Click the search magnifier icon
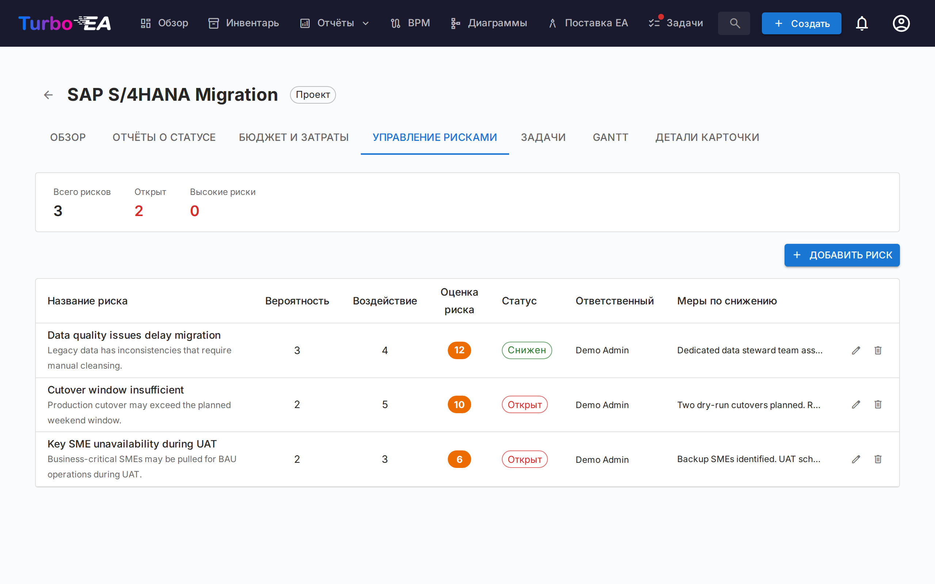This screenshot has width=935, height=584. click(734, 23)
